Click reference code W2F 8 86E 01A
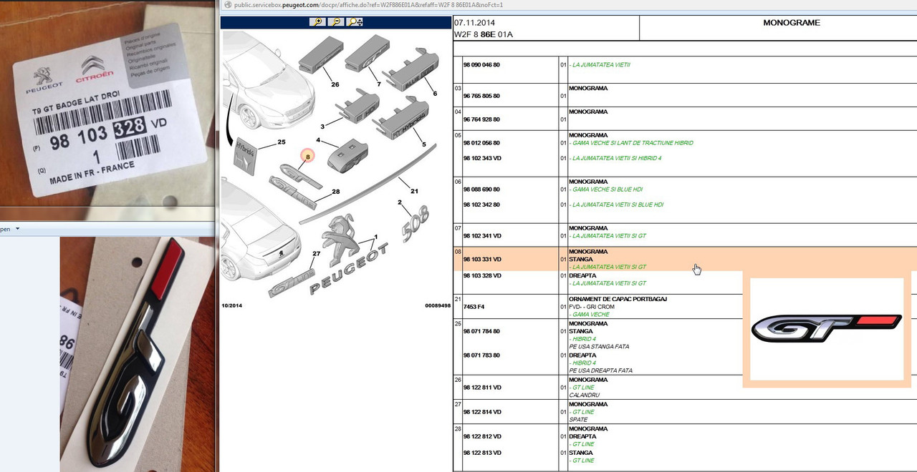917x472 pixels. [484, 34]
